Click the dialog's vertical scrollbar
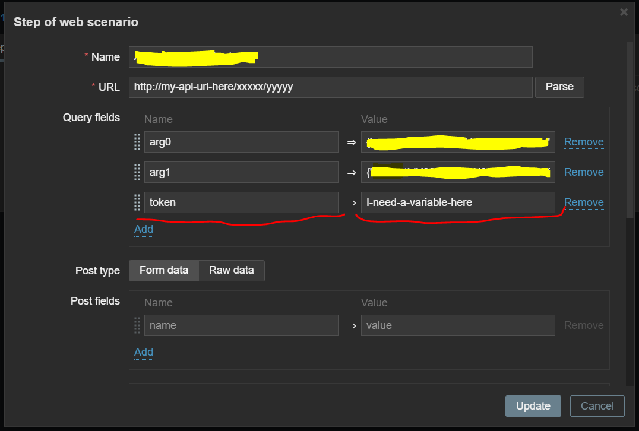The width and height of the screenshot is (639, 431). point(629,131)
